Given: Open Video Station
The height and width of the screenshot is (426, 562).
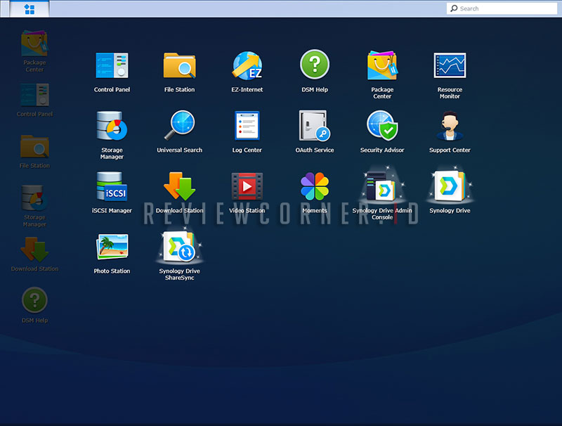Looking at the screenshot, I should (246, 186).
